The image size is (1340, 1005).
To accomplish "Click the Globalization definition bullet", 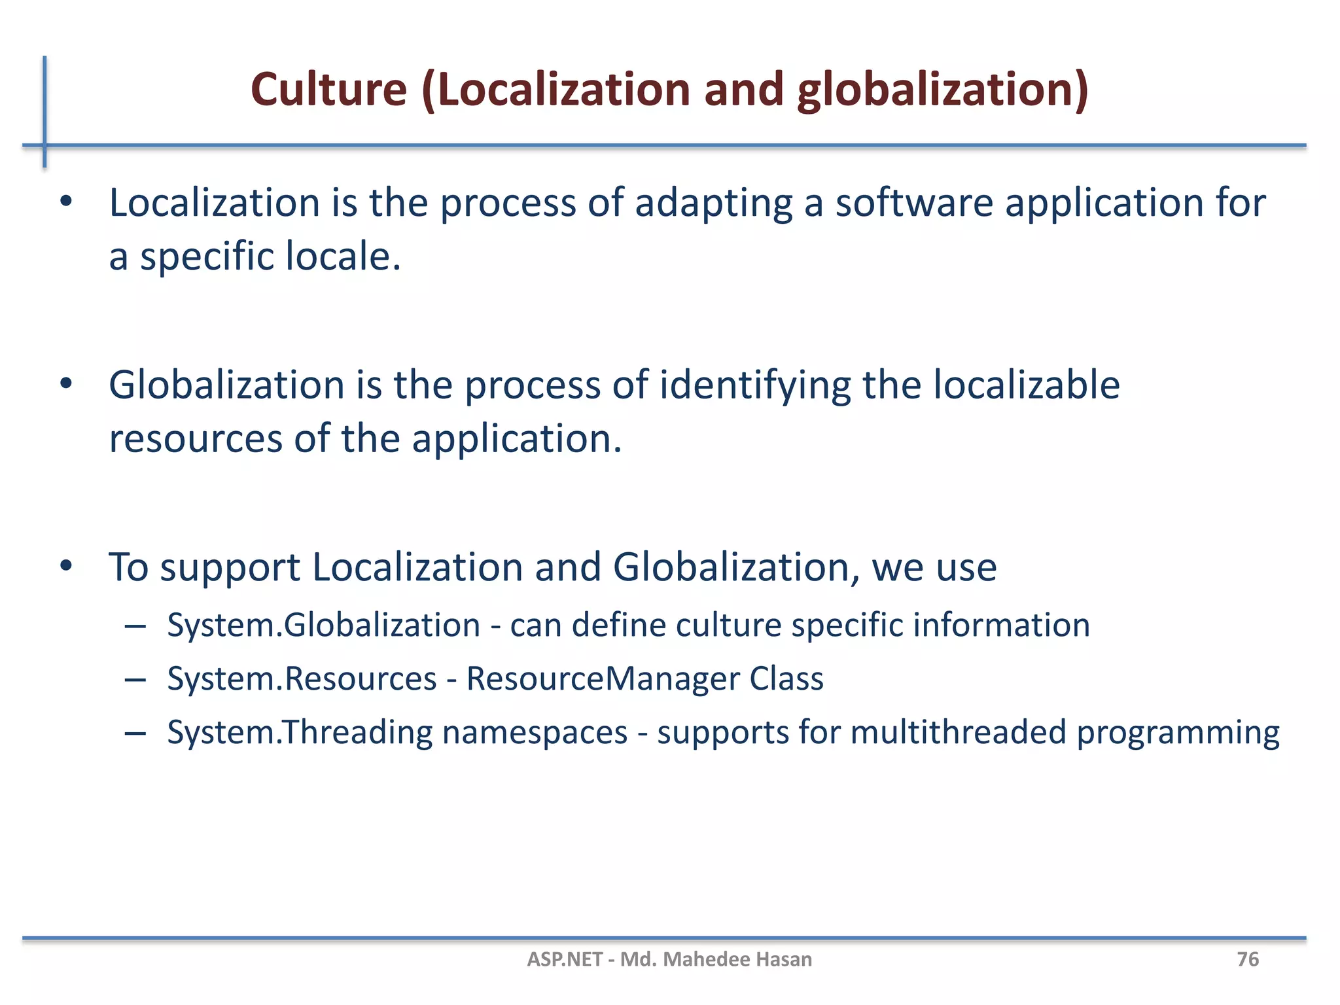I will [x=614, y=385].
